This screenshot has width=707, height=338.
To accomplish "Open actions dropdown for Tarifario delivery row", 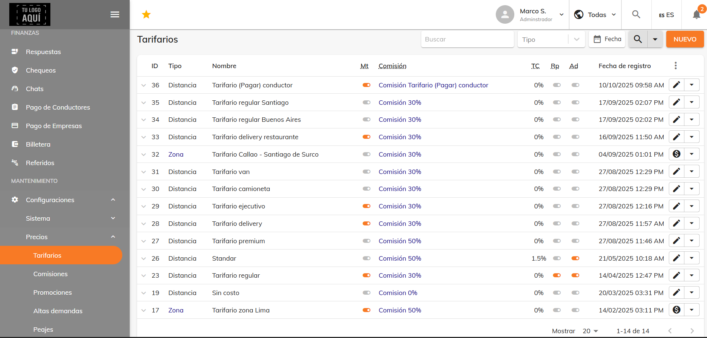I will 692,223.
